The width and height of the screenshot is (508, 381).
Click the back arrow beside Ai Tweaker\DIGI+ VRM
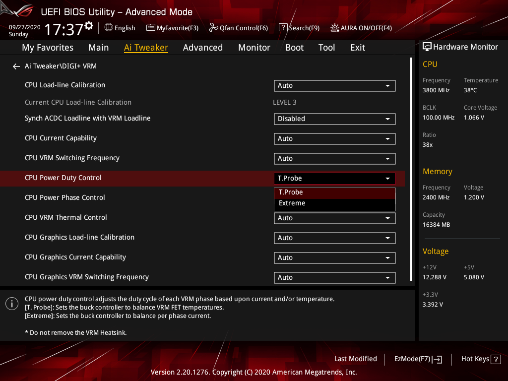[x=16, y=66]
